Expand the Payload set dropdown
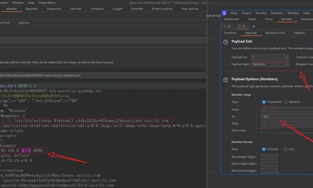 pos(270,57)
